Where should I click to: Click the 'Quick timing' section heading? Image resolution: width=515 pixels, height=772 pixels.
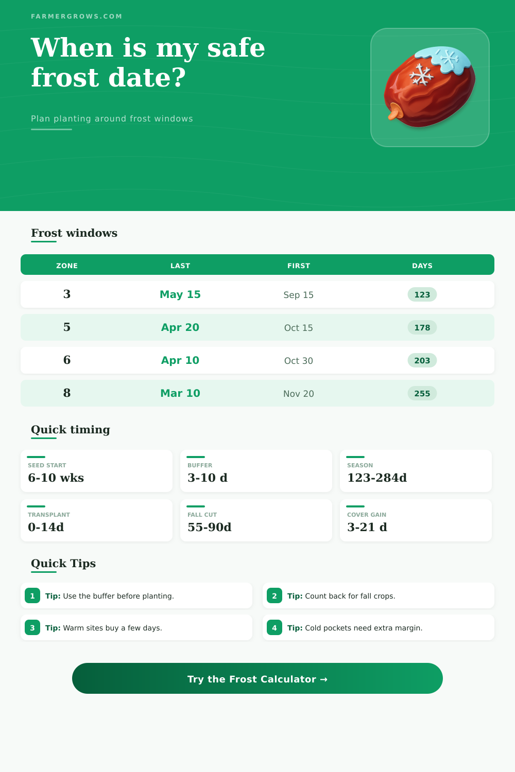[x=71, y=430]
